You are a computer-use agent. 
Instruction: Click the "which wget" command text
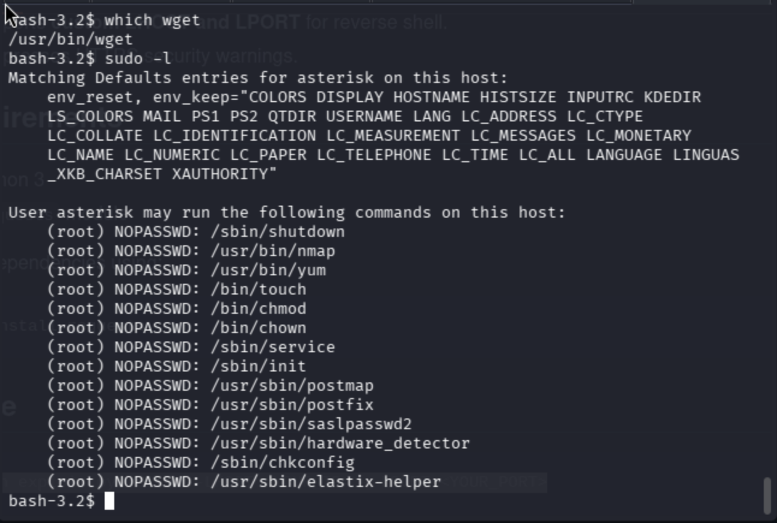[x=152, y=20]
